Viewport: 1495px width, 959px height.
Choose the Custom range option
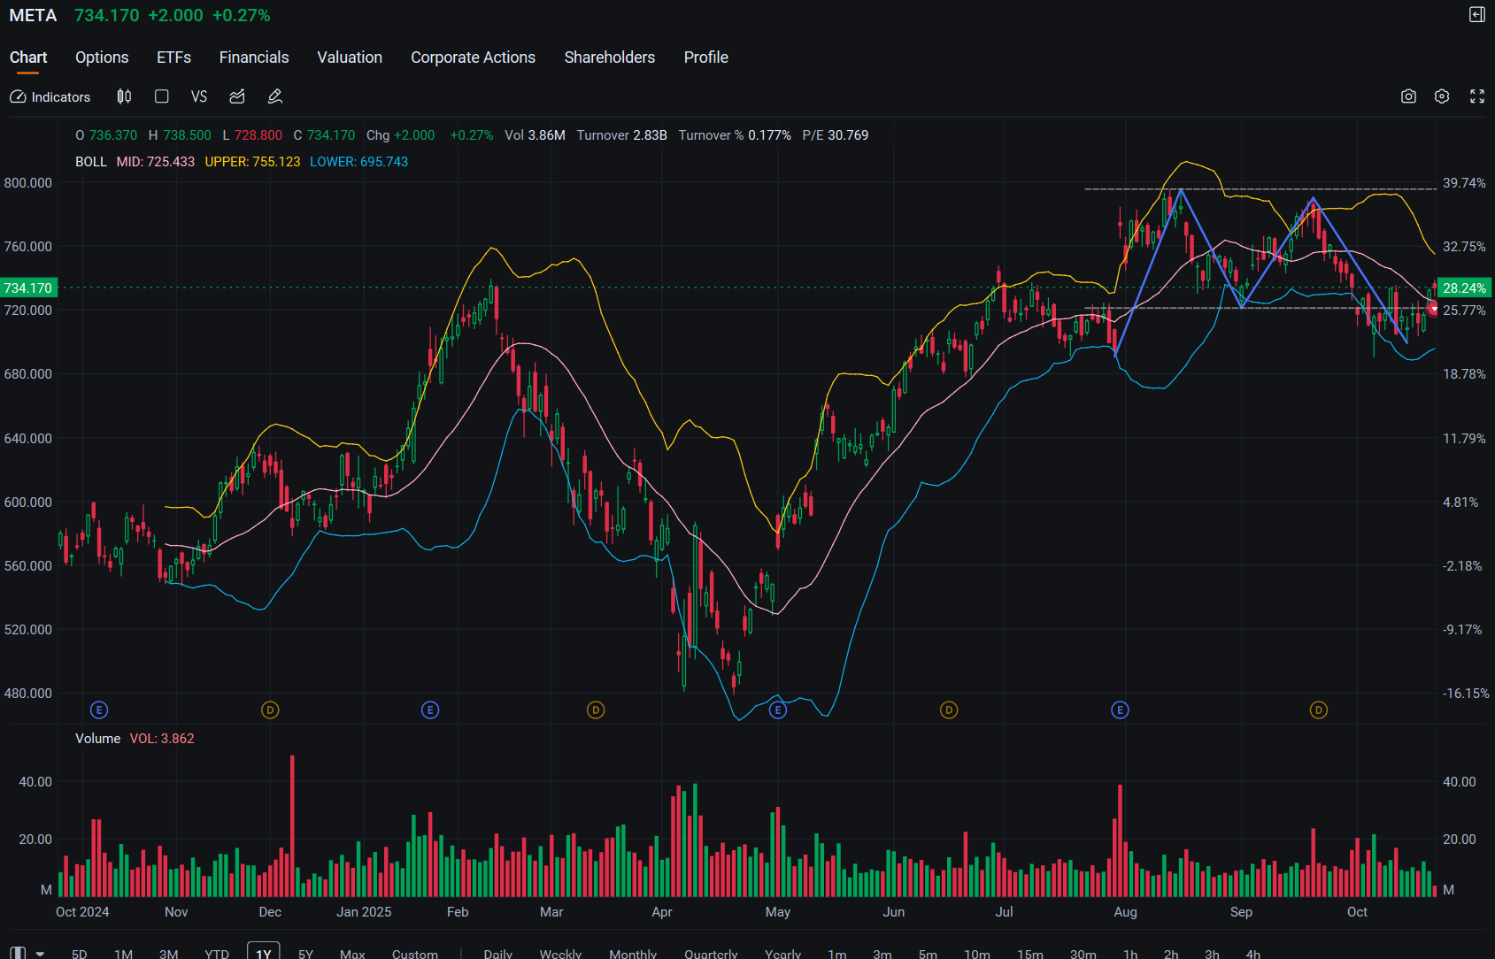tap(415, 954)
